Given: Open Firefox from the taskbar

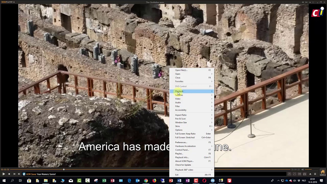Looking at the screenshot, I should tap(154, 181).
